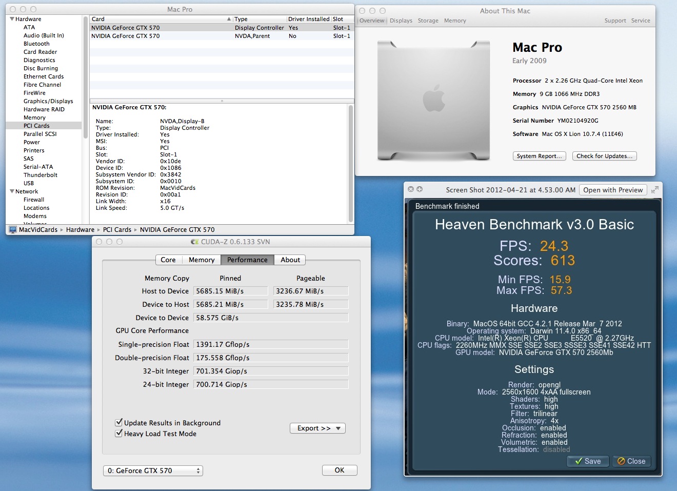Open the About tab in CUDA-Z
Viewport: 677px width, 491px height.
coord(290,260)
